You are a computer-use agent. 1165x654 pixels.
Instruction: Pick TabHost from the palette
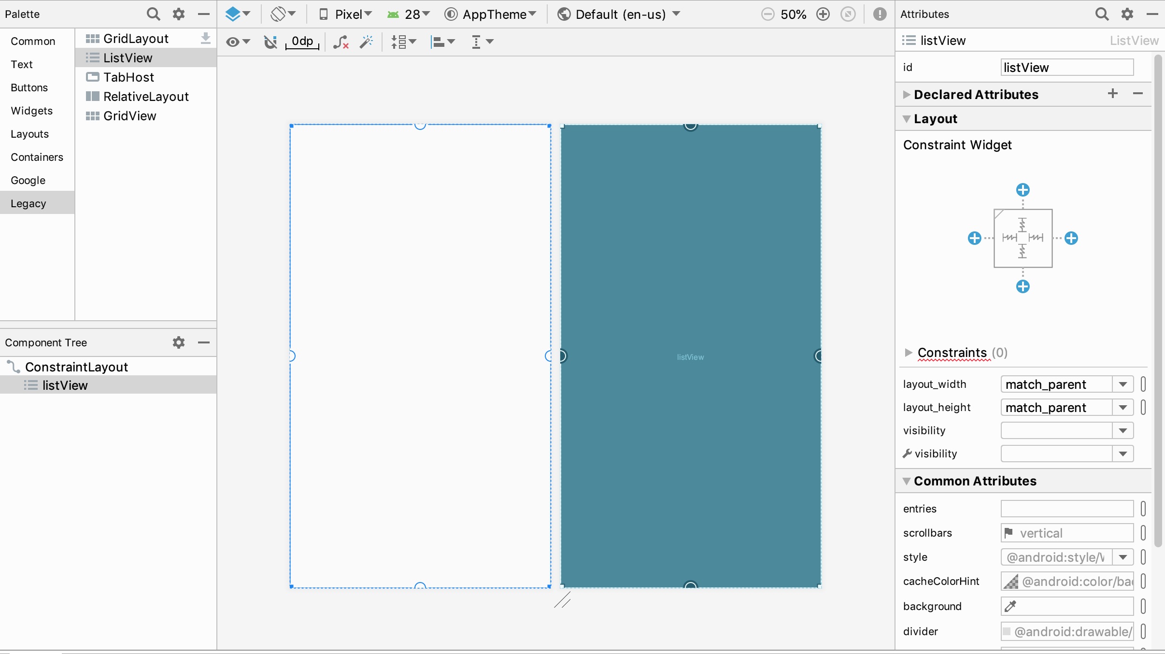click(128, 77)
